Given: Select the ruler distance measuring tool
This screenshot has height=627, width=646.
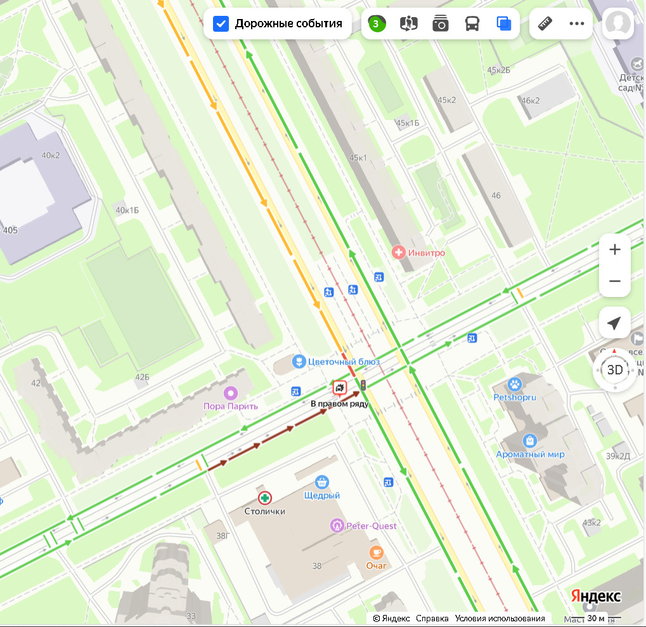Looking at the screenshot, I should [x=545, y=24].
